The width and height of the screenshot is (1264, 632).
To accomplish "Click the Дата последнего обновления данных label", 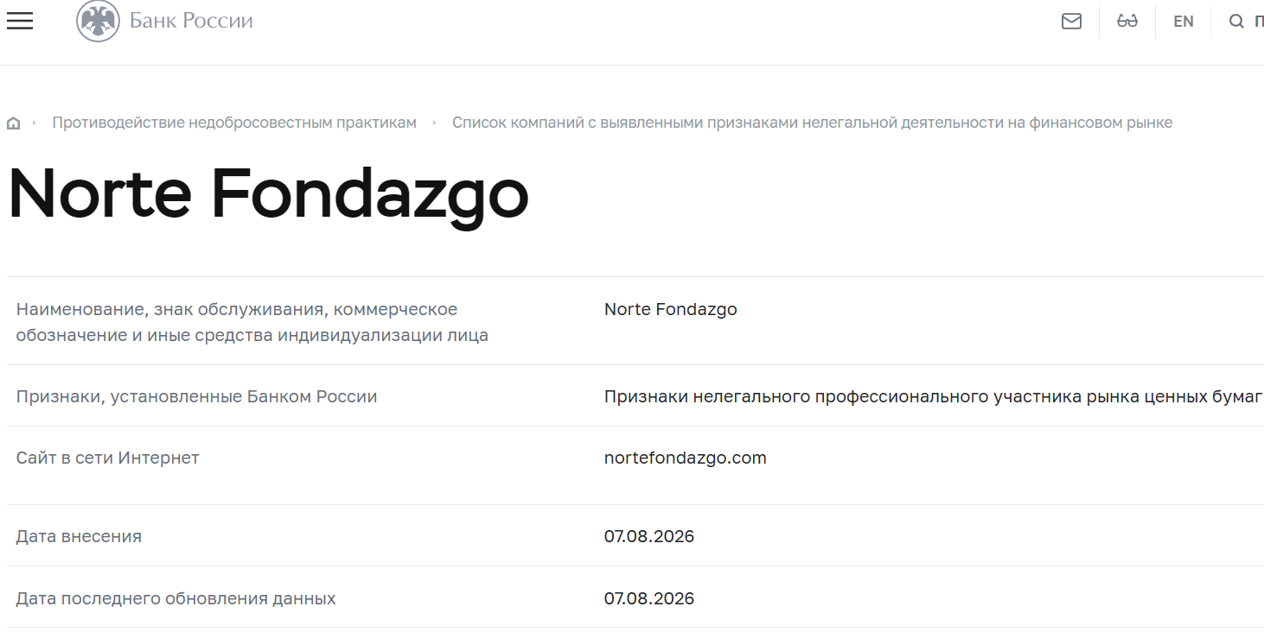I will [176, 598].
